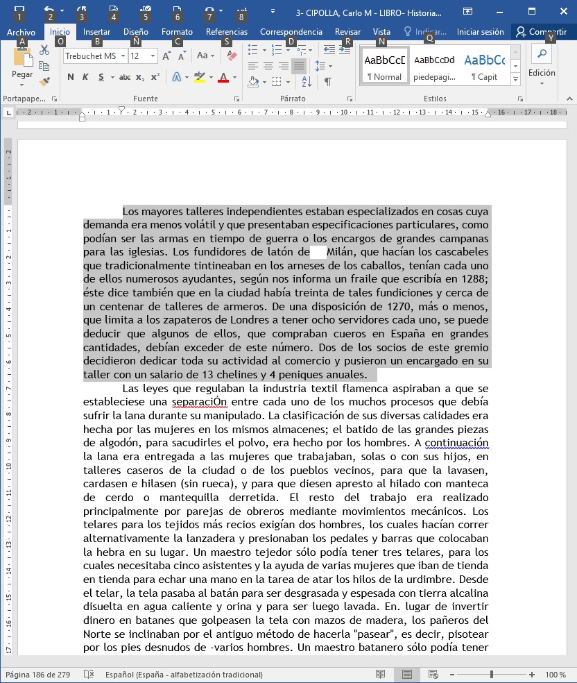This screenshot has height=683, width=577.
Task: Switch to the Formato tab
Action: tap(177, 32)
